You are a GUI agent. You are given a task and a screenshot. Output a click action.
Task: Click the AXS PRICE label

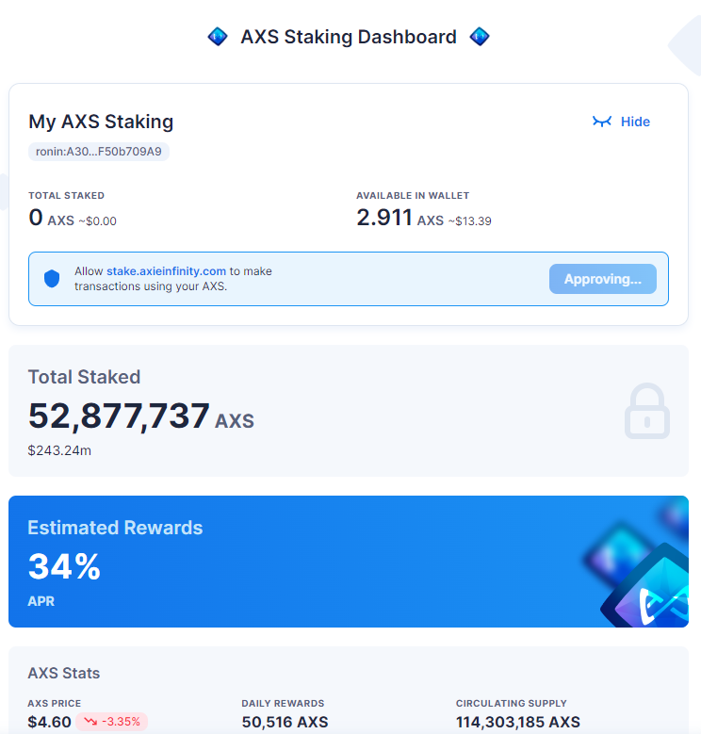click(x=55, y=703)
